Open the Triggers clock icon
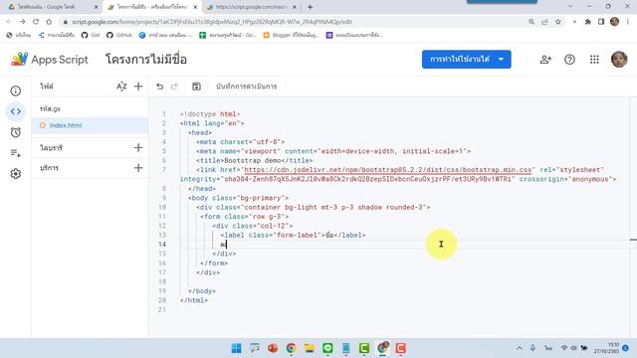 click(x=16, y=132)
